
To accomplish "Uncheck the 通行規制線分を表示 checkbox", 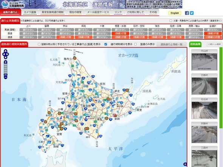I will [106, 44].
